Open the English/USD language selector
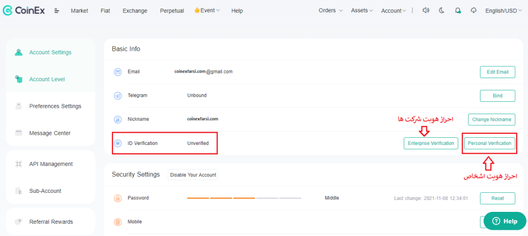This screenshot has width=528, height=236. coord(504,11)
